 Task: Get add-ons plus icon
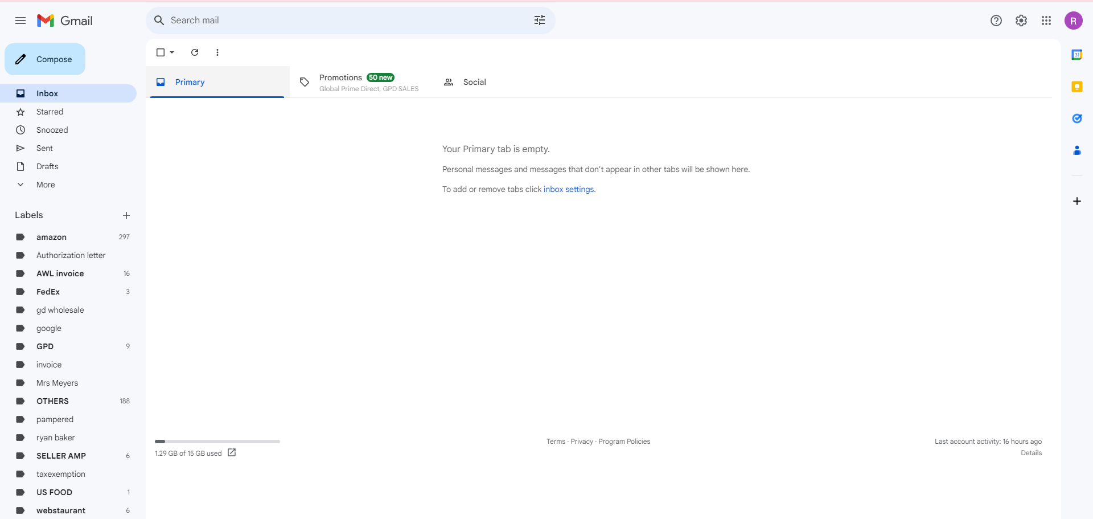click(1077, 201)
